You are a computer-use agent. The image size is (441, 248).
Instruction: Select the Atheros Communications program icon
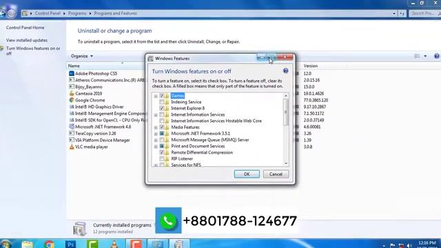point(72,80)
